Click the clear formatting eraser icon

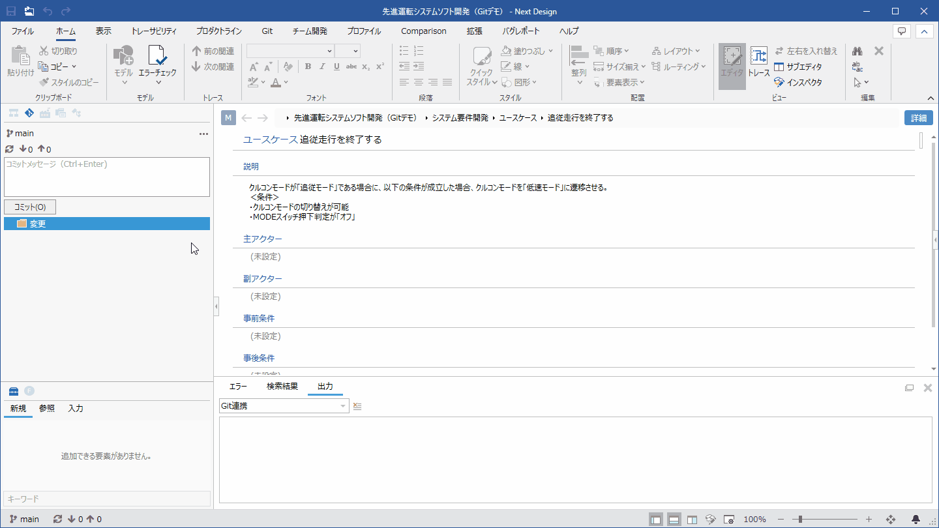coord(288,66)
